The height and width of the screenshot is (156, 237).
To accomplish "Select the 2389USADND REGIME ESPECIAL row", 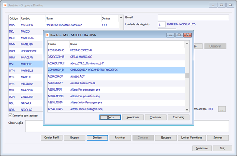I will point(116,50).
